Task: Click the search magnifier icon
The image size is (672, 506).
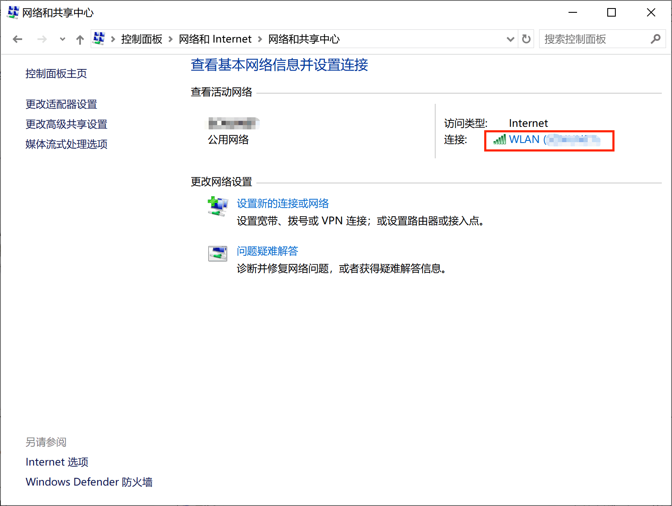Action: click(655, 39)
